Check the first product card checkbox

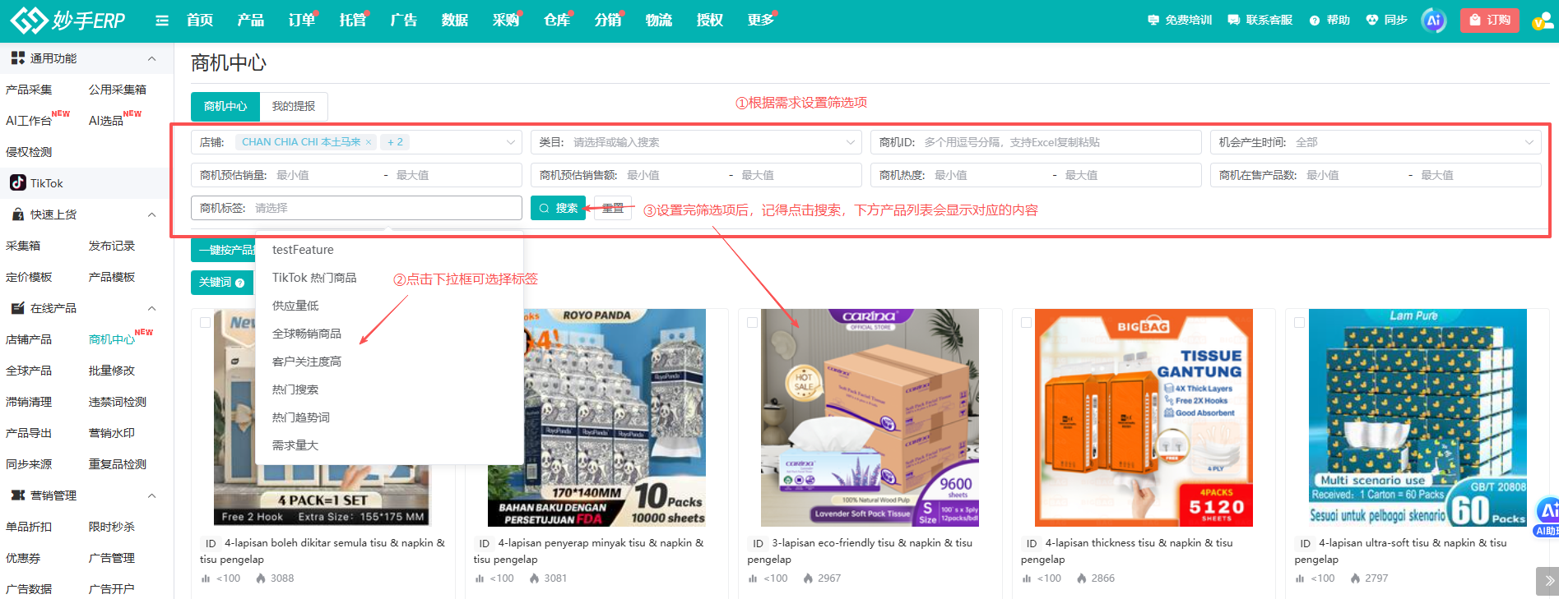[205, 323]
